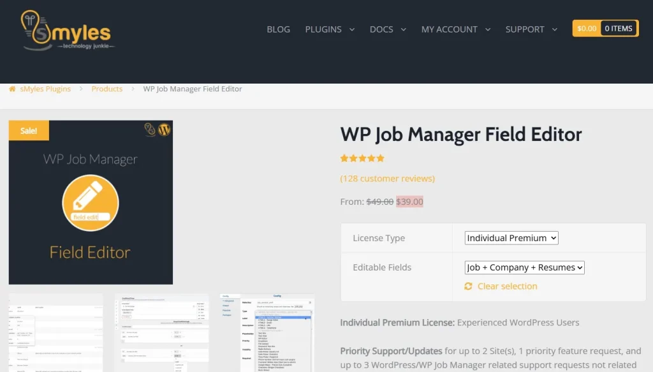The image size is (653, 372).
Task: Click the home icon in breadcrumb
Action: 12,89
